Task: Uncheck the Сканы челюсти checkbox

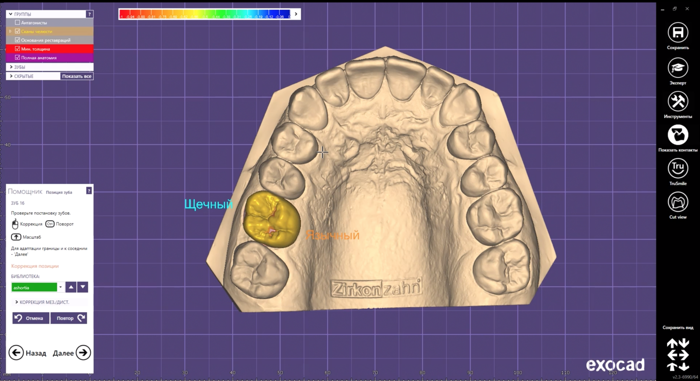Action: point(17,31)
